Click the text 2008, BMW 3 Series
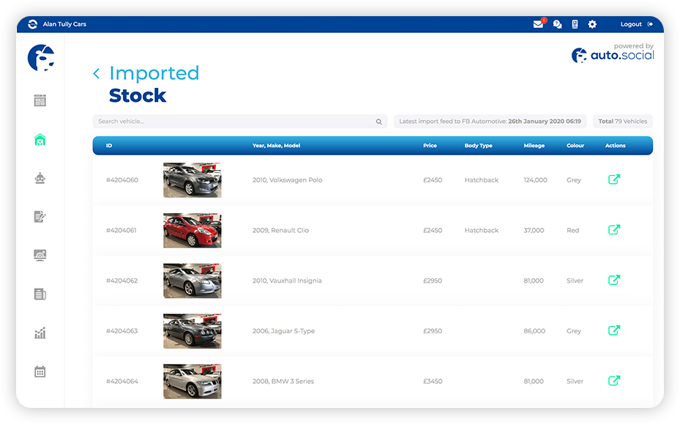 tap(283, 382)
